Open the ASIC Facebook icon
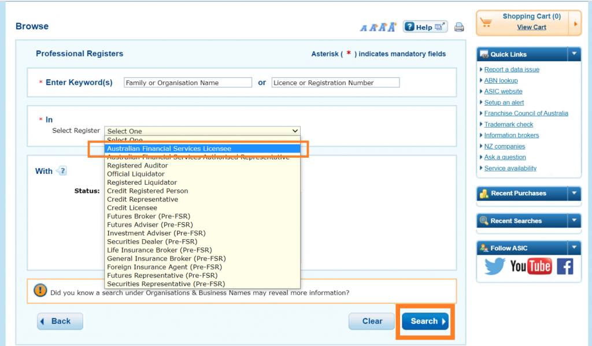Viewport: 592px width, 346px height. [x=564, y=266]
